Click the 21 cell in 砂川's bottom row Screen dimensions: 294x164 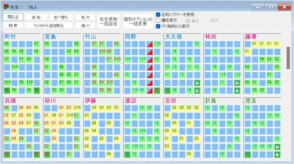tap(69, 154)
